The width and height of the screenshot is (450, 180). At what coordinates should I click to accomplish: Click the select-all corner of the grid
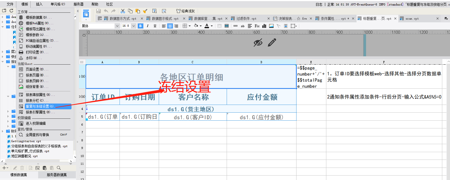[x=82, y=62]
